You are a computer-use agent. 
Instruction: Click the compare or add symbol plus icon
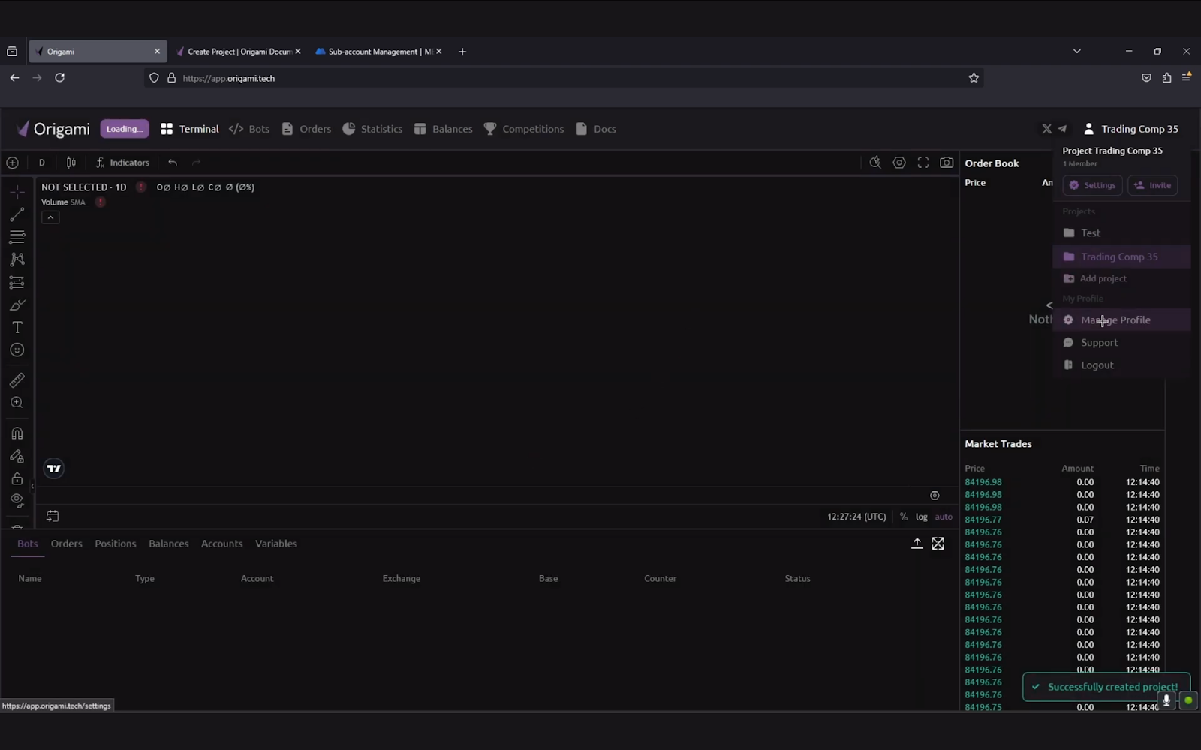pyautogui.click(x=13, y=163)
